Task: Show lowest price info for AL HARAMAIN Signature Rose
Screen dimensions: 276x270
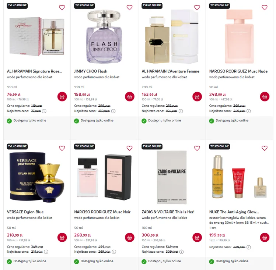Action: [44, 111]
